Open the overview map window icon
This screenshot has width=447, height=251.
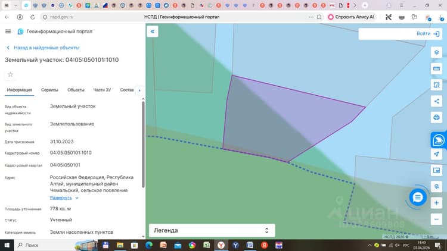pyautogui.click(x=436, y=170)
